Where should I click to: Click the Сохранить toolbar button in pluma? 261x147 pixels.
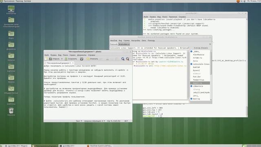pyautogui.click(x=71, y=59)
